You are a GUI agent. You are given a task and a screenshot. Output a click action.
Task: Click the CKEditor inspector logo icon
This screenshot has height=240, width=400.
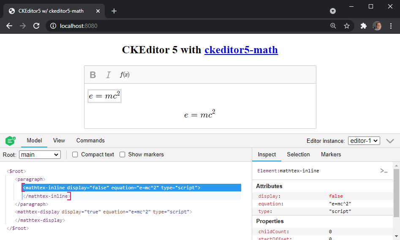(x=11, y=141)
